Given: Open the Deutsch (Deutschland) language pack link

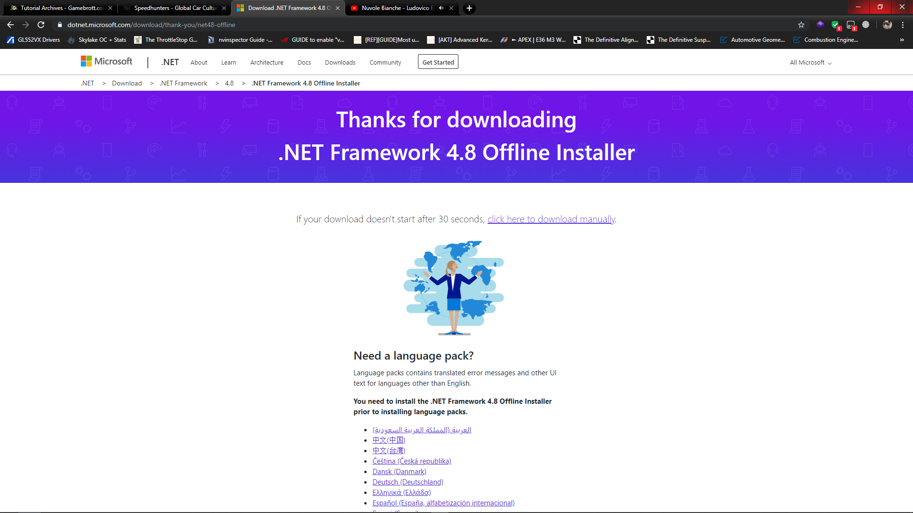Looking at the screenshot, I should point(408,482).
